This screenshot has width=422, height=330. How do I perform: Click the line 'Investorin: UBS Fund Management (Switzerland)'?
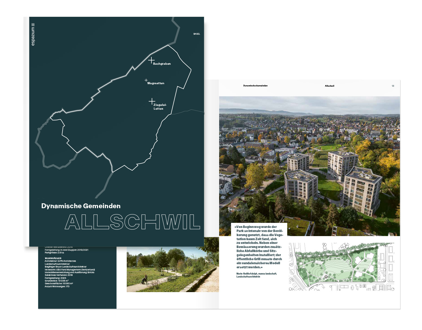pos(70,270)
